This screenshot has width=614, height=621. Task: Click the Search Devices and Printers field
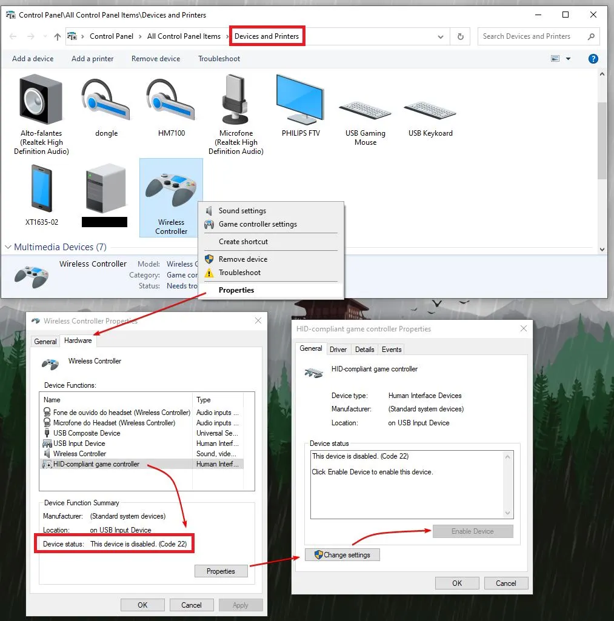coord(532,36)
